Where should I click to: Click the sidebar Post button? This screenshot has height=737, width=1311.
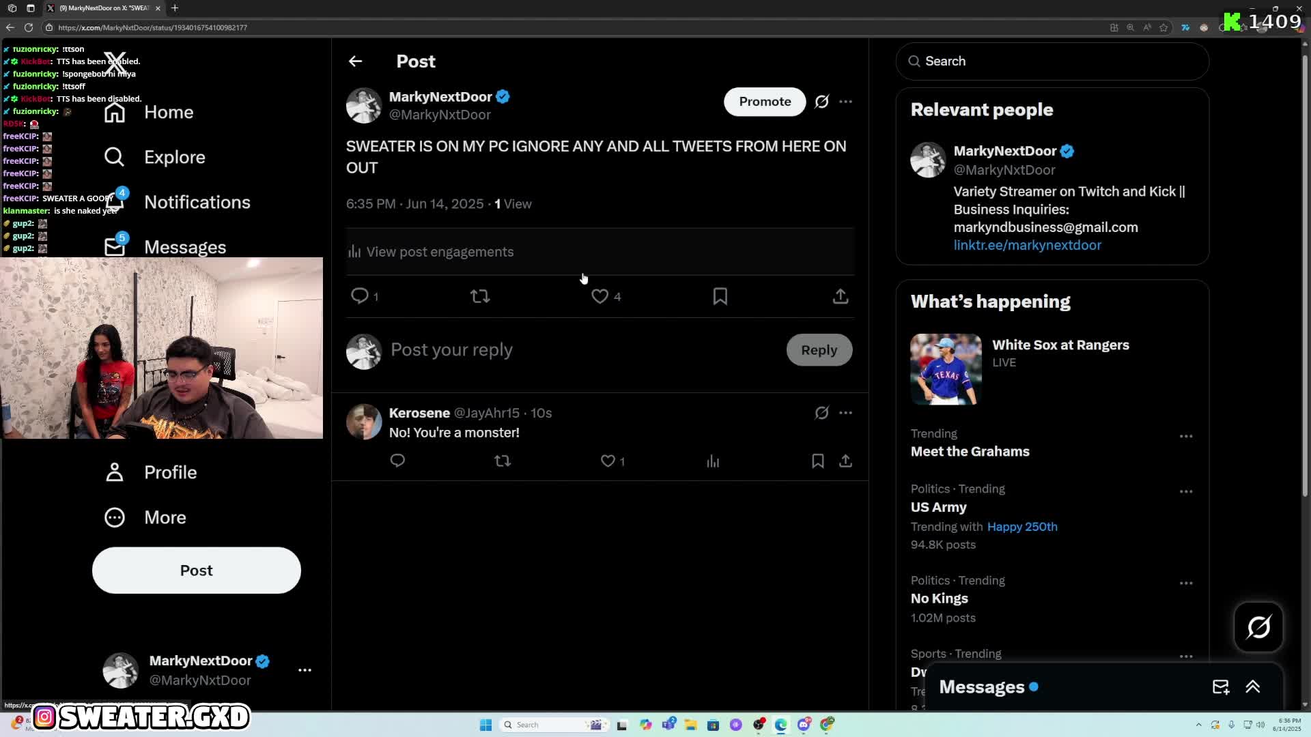[197, 570]
